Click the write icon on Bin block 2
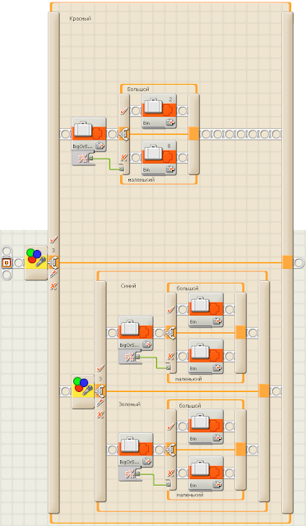This screenshot has height=526, width=306. pos(171,122)
